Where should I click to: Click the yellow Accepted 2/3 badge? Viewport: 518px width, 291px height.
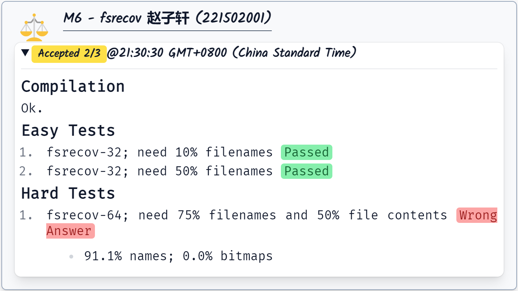[x=69, y=53]
